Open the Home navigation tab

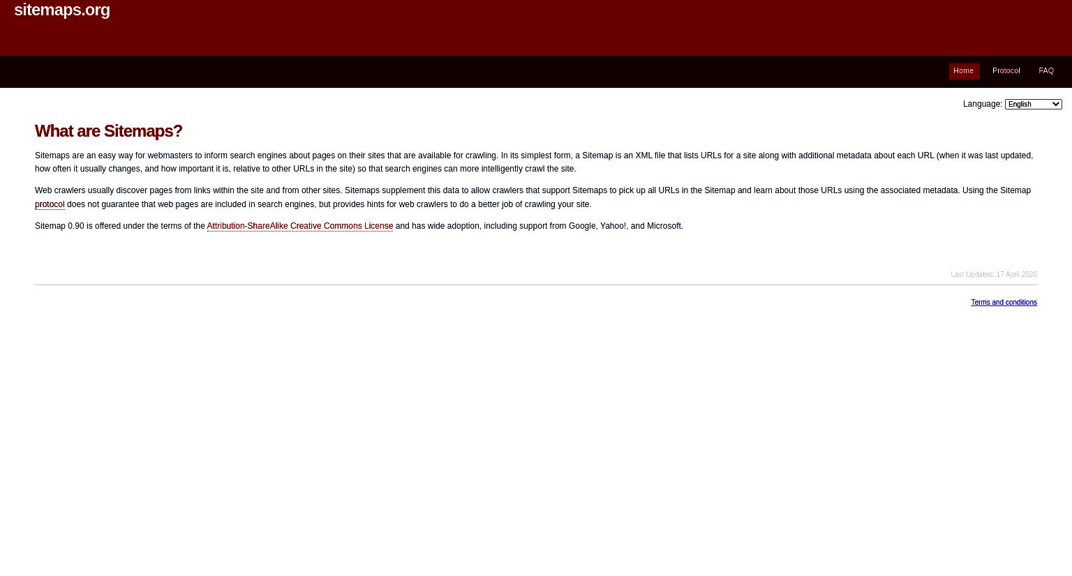click(x=964, y=71)
